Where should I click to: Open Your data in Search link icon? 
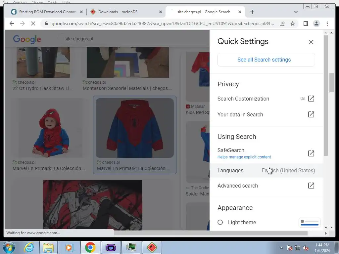[311, 114]
